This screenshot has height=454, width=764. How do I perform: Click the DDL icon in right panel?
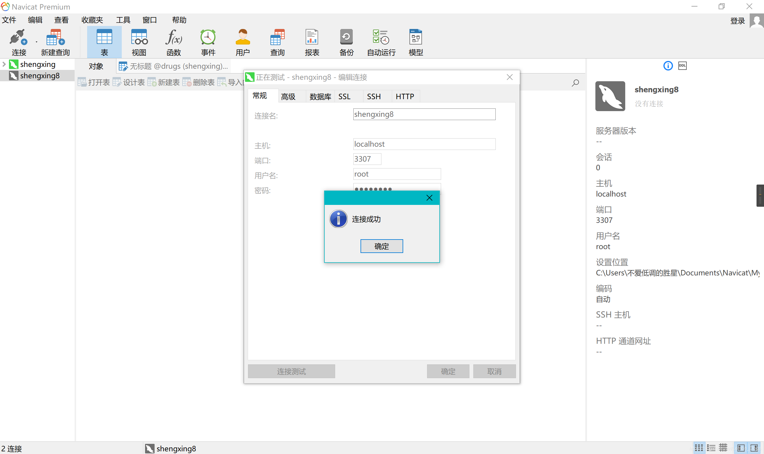coord(683,65)
